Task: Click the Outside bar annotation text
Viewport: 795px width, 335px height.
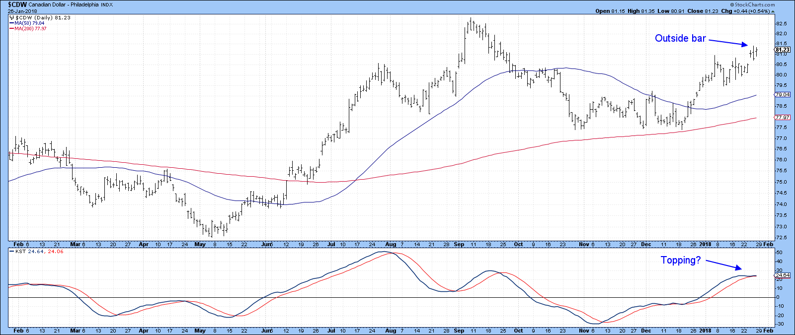Action: 680,38
